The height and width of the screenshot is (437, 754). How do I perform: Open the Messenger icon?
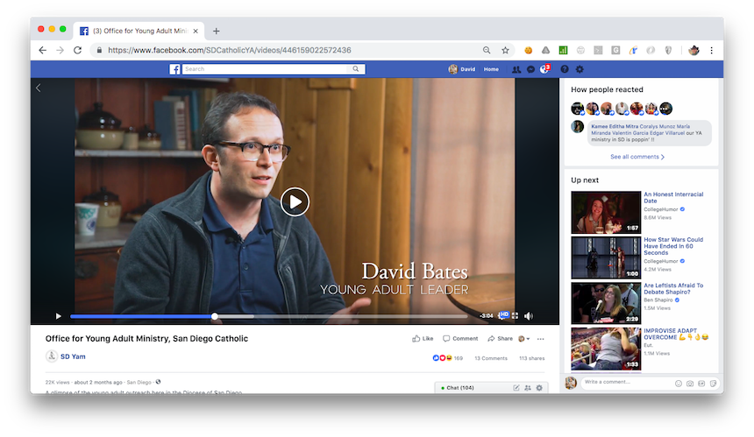point(530,69)
